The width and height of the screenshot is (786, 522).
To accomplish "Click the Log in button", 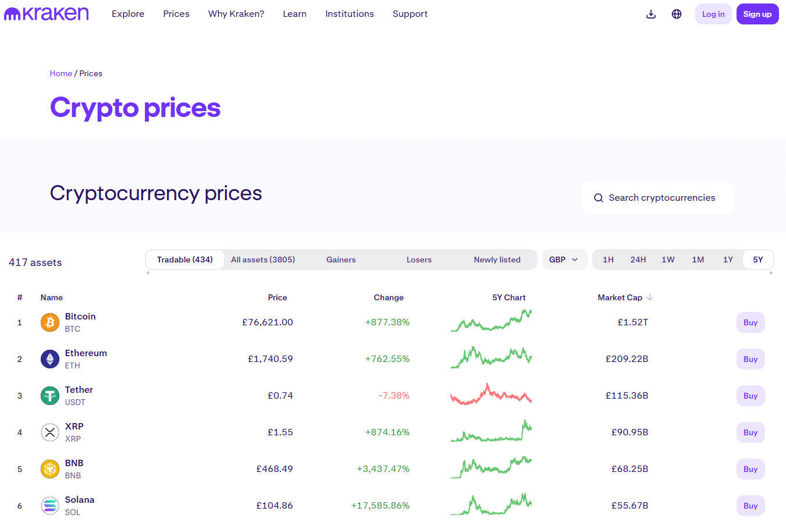I will point(713,14).
